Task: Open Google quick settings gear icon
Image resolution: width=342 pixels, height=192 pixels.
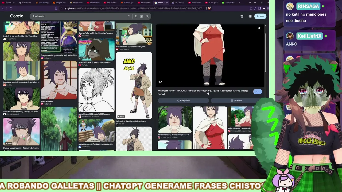Action: tap(242, 16)
